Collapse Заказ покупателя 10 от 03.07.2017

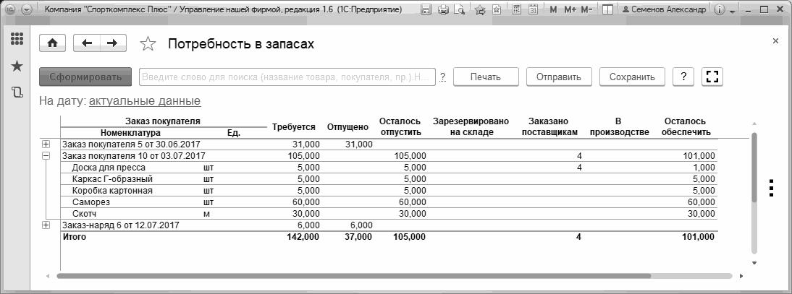coord(46,156)
